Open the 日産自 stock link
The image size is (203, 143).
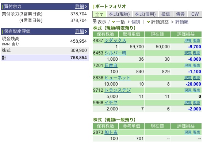click(x=111, y=65)
